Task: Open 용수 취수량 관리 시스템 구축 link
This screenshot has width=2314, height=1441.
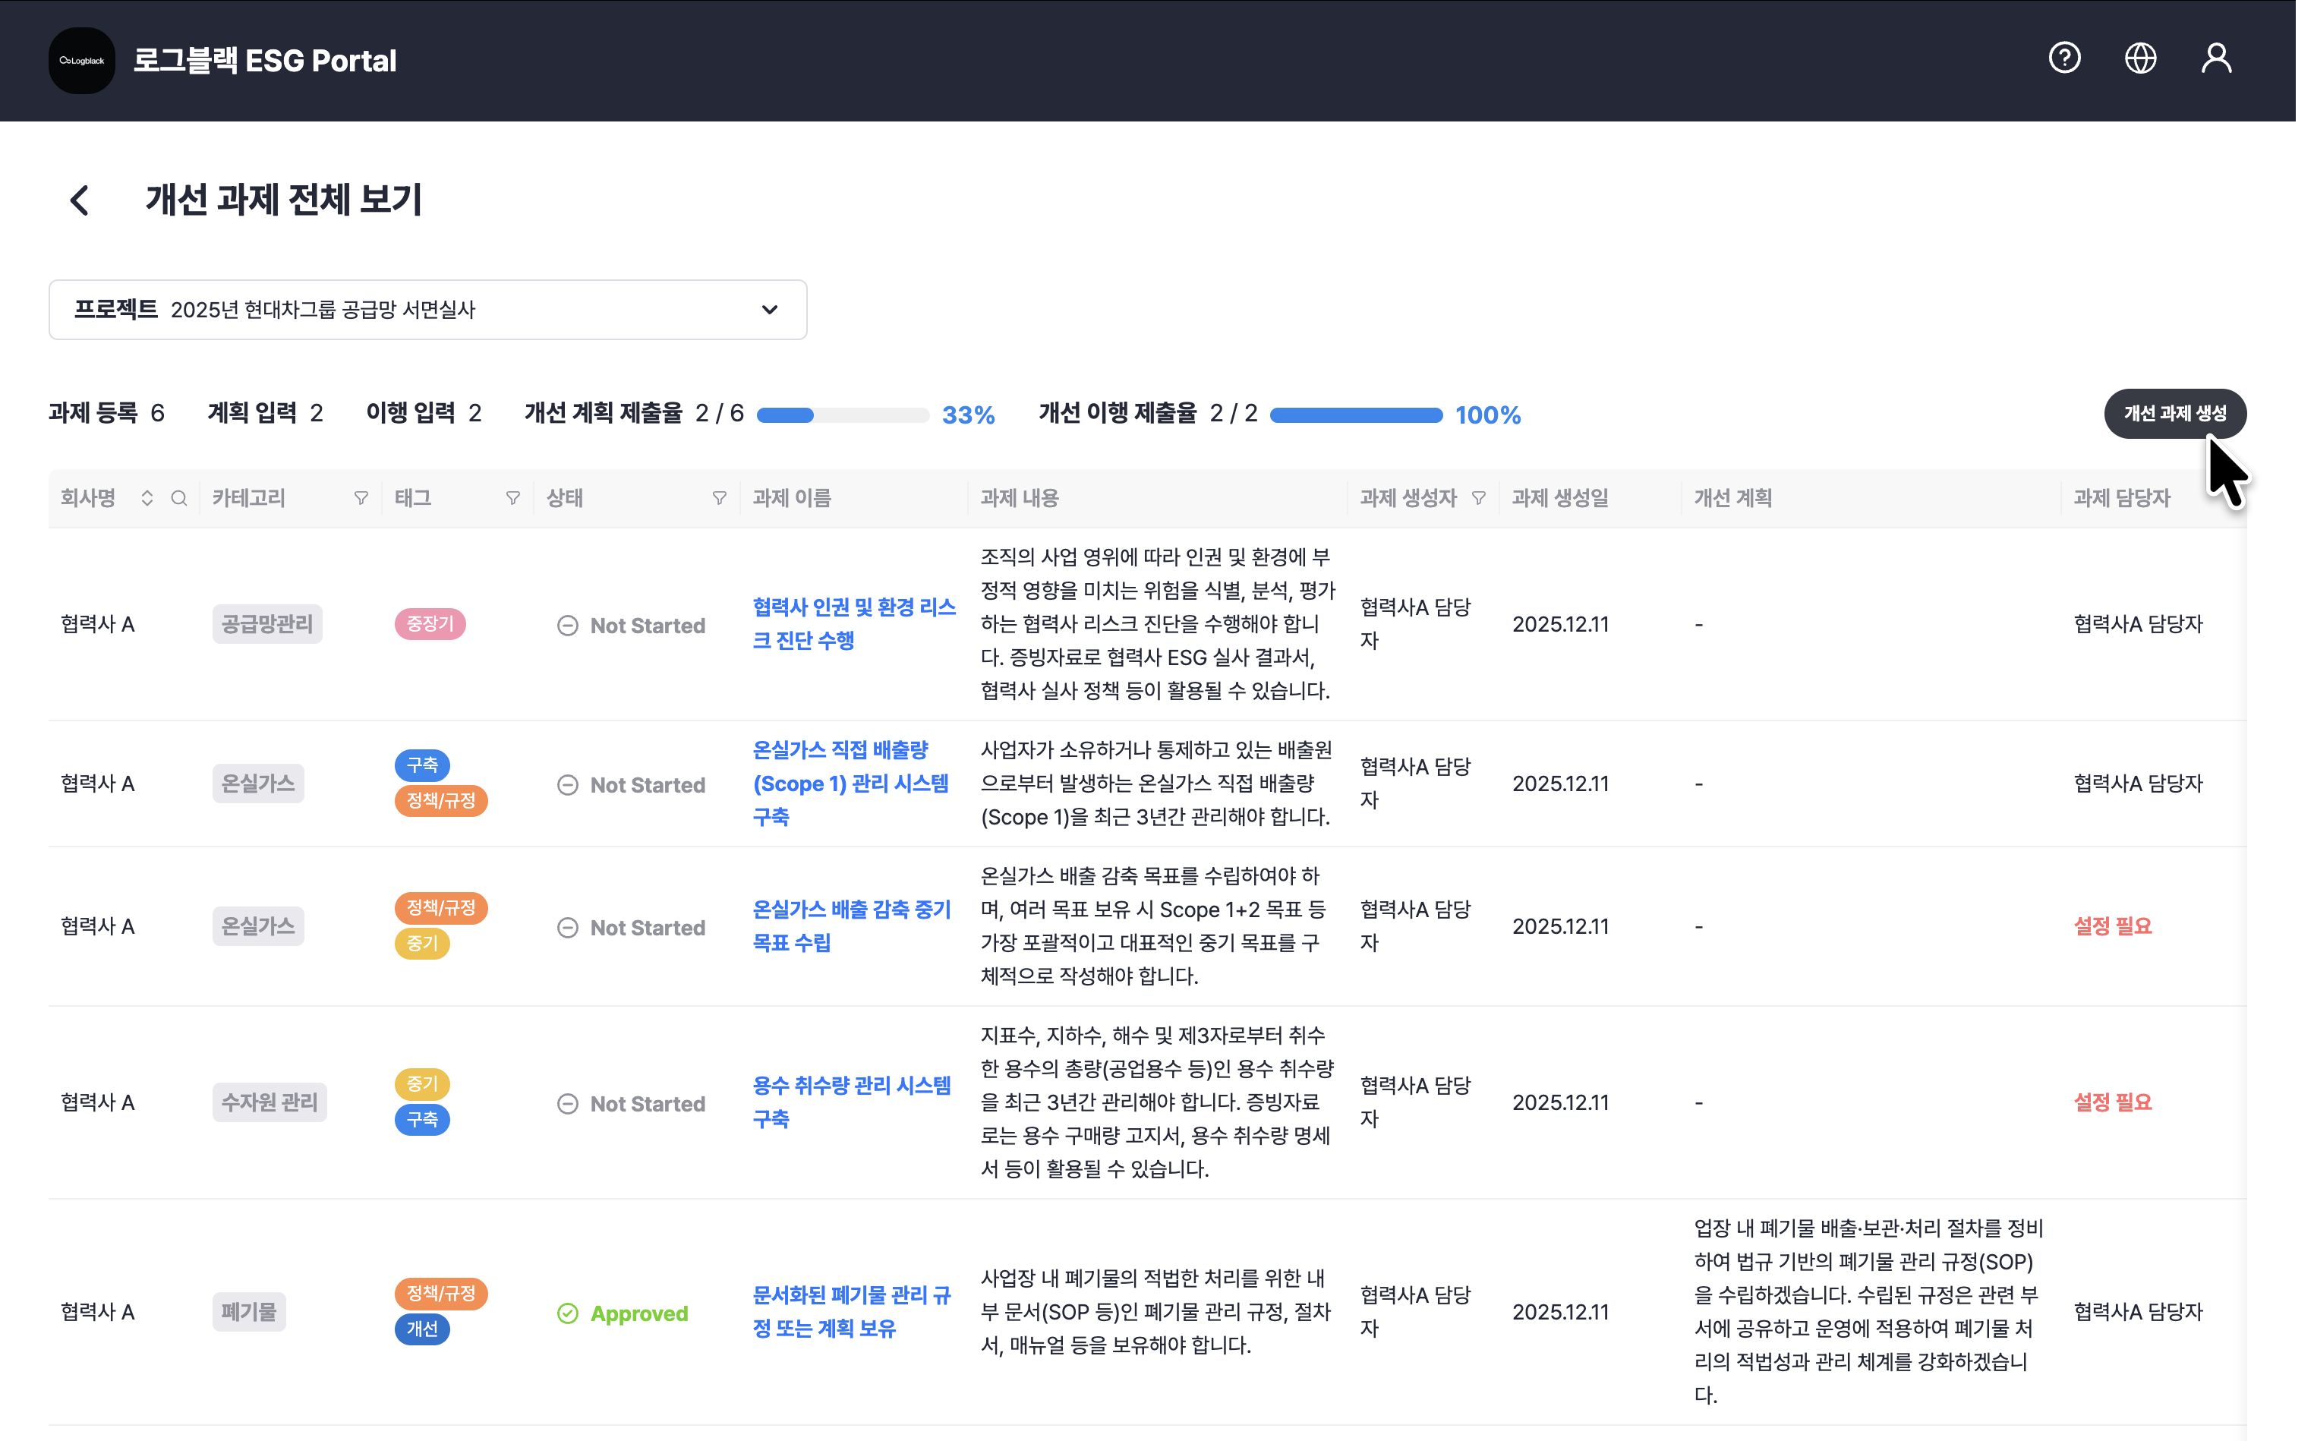Action: pyautogui.click(x=851, y=1102)
